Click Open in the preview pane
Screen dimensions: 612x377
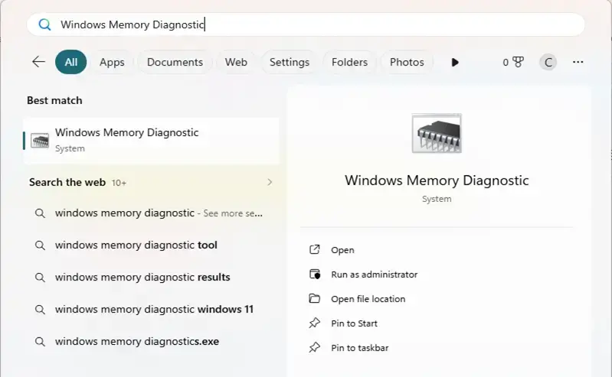[x=342, y=250]
